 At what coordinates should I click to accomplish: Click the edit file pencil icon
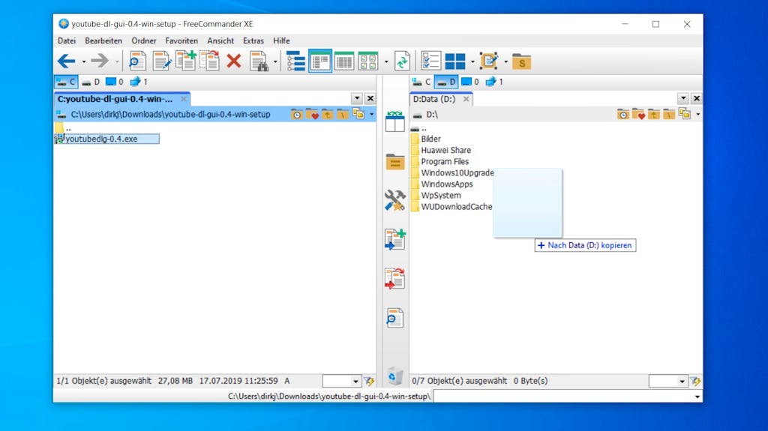161,61
